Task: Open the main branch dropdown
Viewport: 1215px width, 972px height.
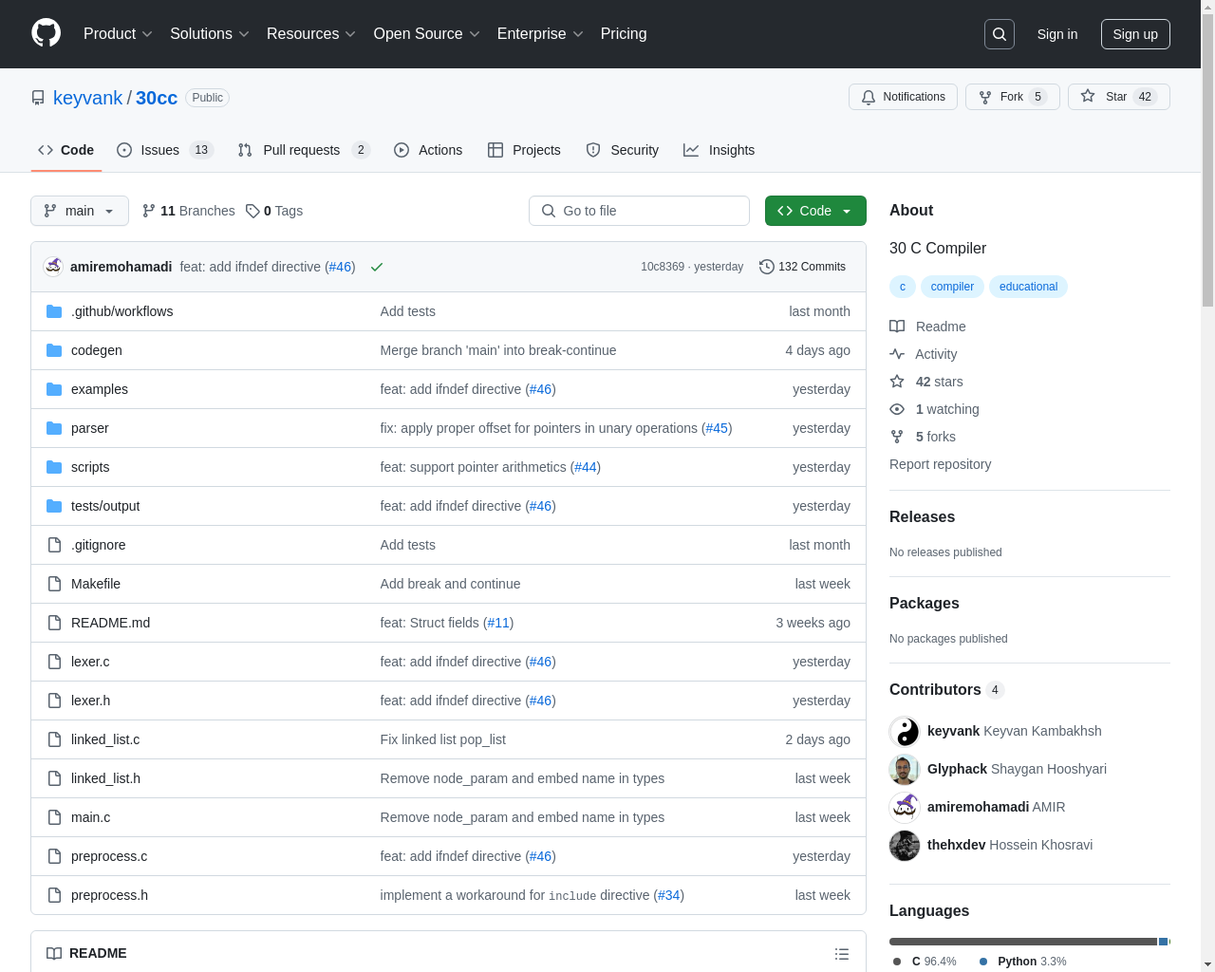Action: (x=80, y=211)
